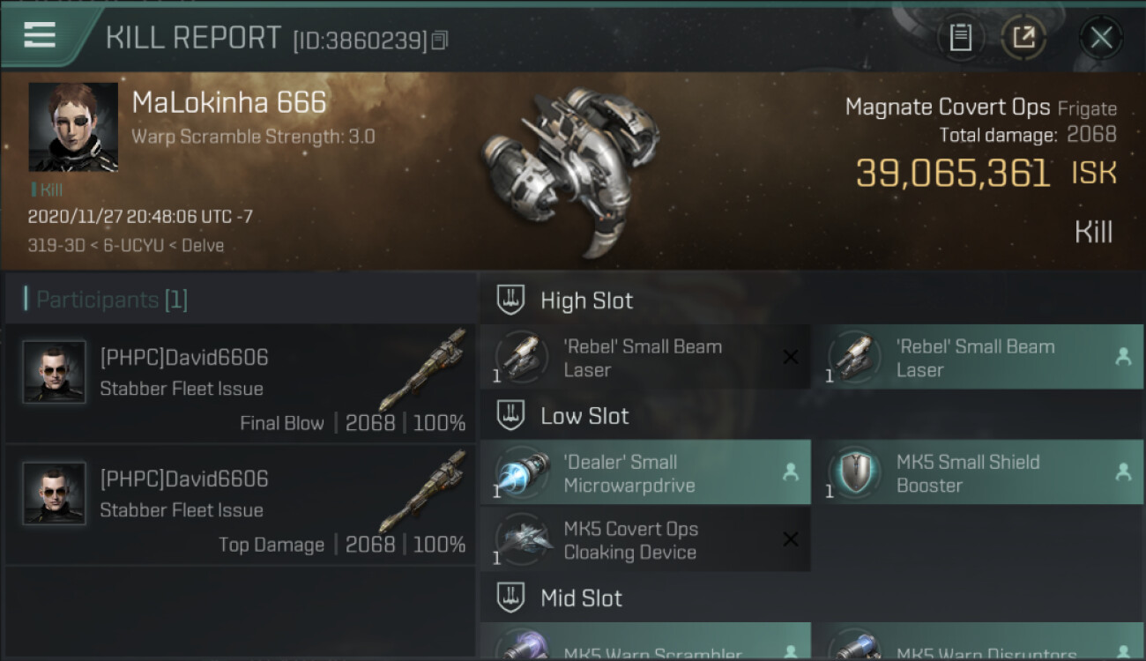Image resolution: width=1146 pixels, height=661 pixels.
Task: Open David6606 Final Blow portrait
Action: click(x=55, y=372)
